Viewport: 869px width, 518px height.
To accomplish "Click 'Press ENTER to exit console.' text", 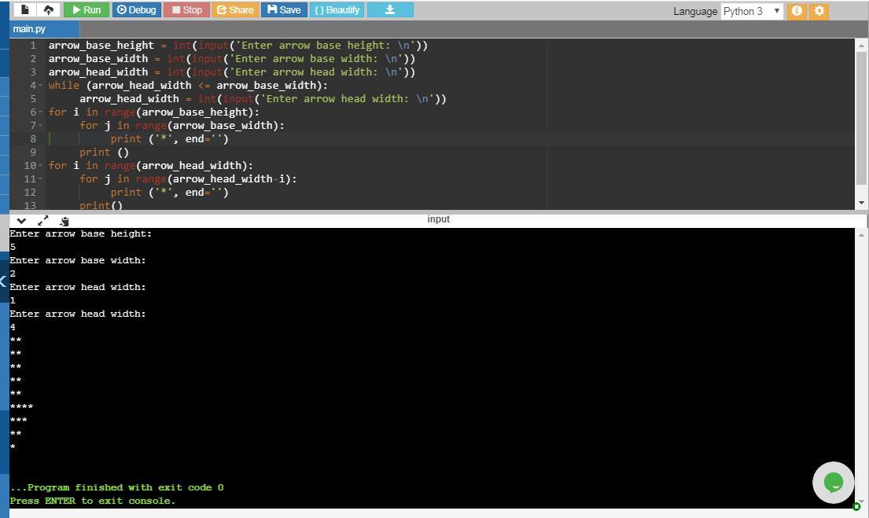I will click(93, 501).
